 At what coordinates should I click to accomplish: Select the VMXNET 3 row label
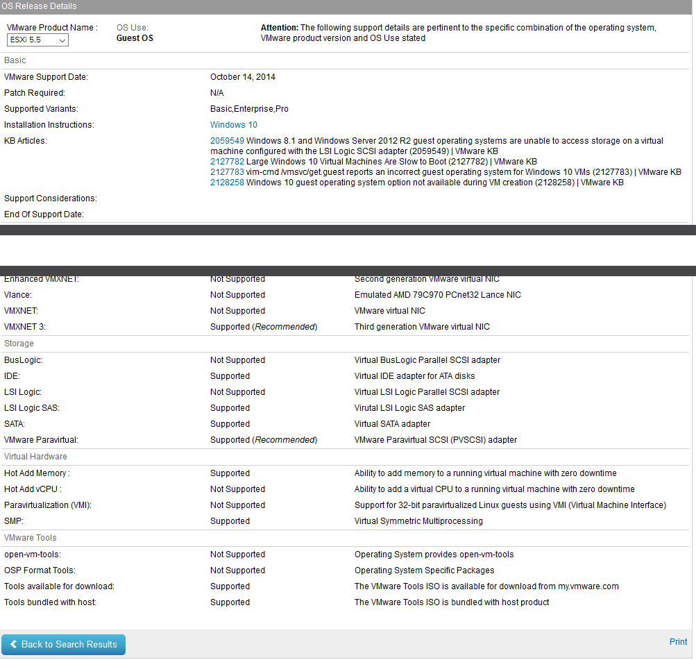click(25, 327)
